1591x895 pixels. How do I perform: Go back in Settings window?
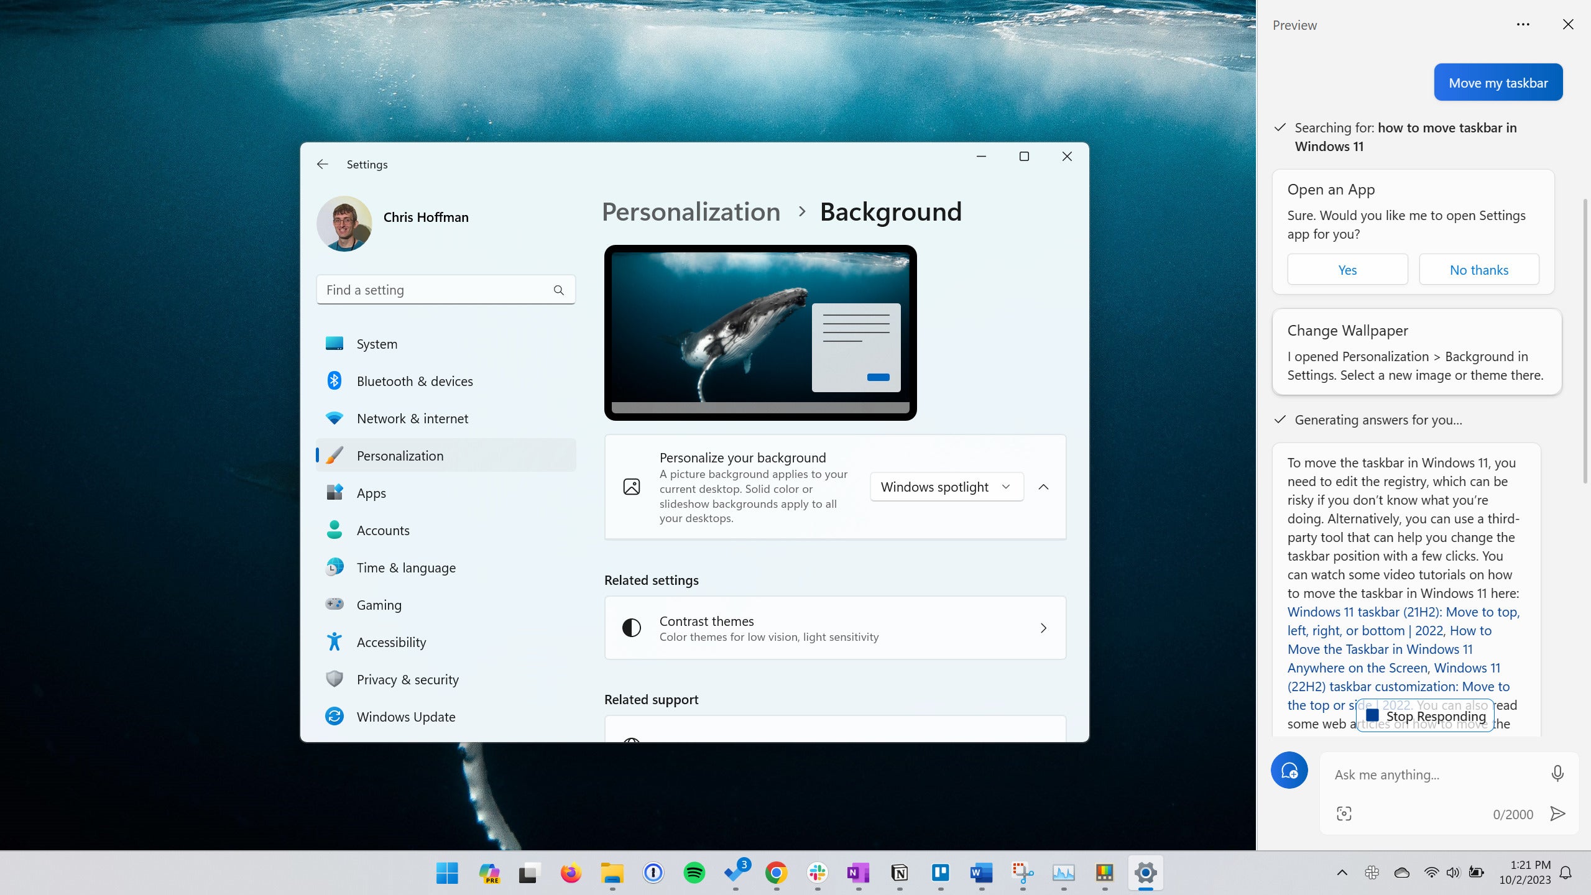322,164
